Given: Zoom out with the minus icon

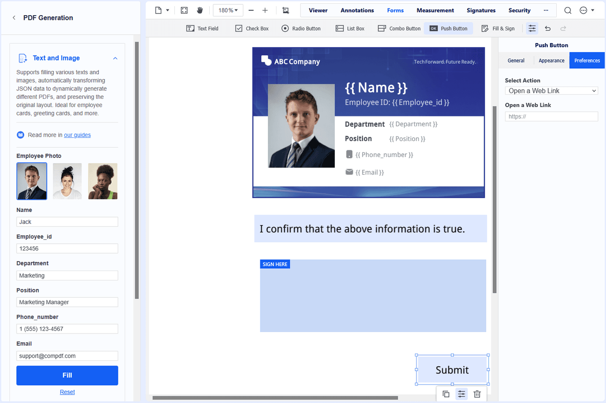Looking at the screenshot, I should pos(251,10).
